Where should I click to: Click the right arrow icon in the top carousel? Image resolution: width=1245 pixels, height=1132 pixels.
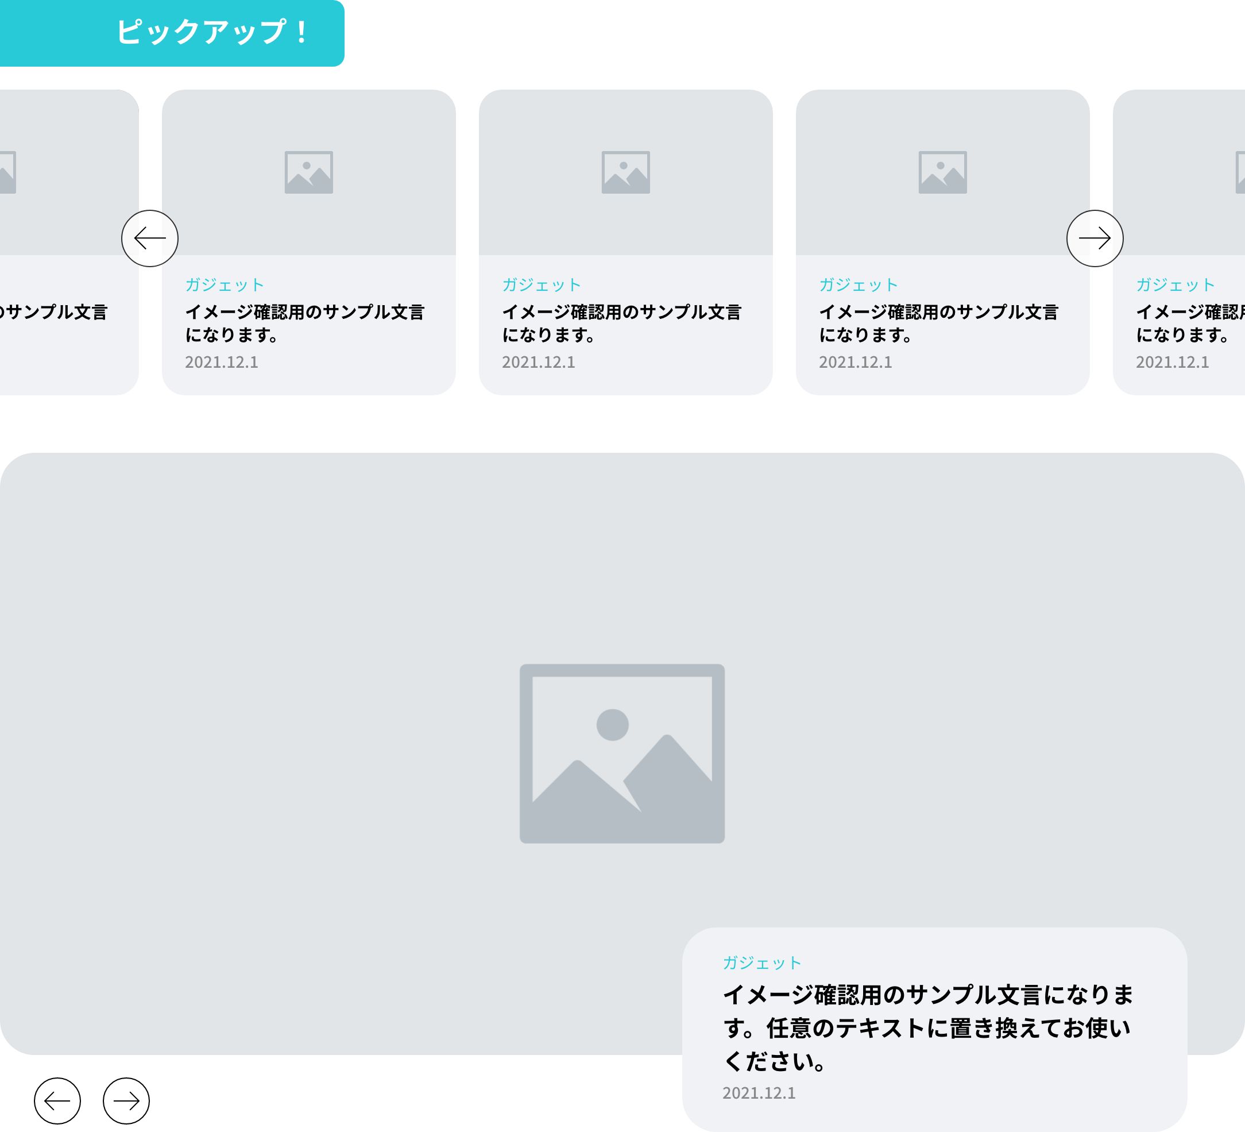click(1095, 238)
